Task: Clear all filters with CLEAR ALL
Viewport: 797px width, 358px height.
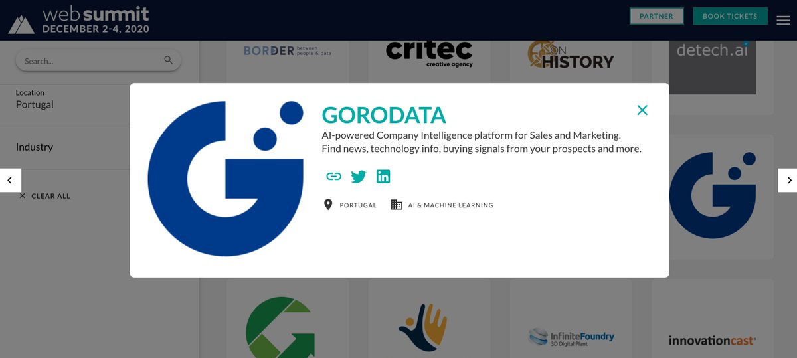Action: pos(44,196)
